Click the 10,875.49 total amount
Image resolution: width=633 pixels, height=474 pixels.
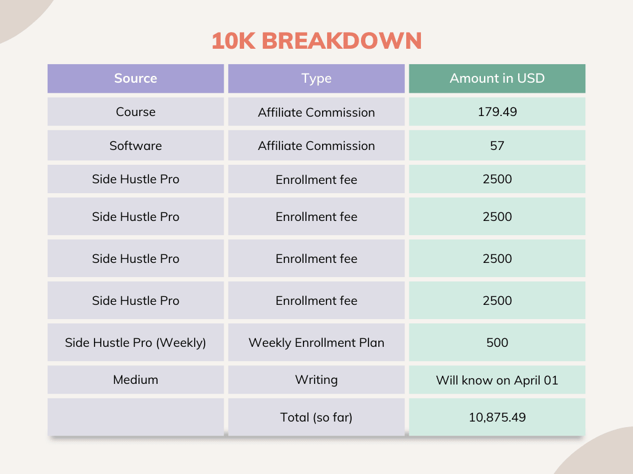(497, 417)
